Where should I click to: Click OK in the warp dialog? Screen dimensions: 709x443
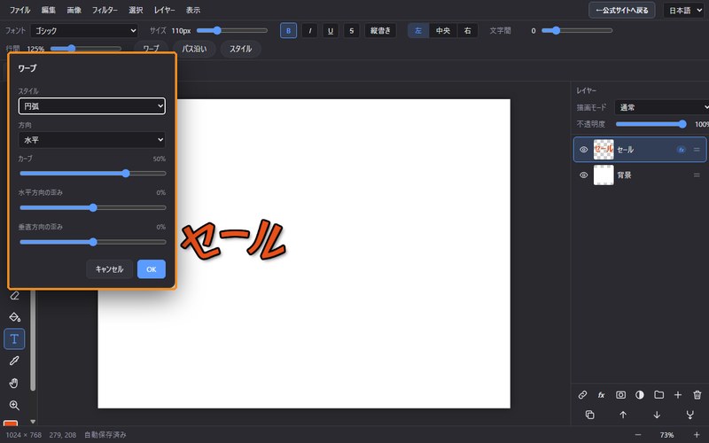(152, 269)
